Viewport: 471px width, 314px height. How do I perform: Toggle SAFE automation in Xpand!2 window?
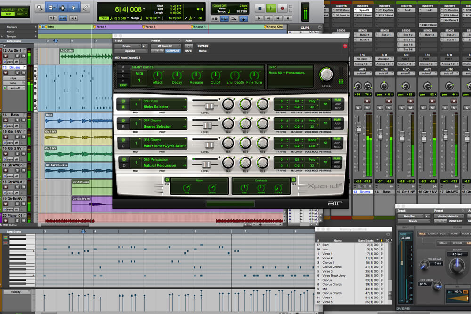click(x=188, y=51)
